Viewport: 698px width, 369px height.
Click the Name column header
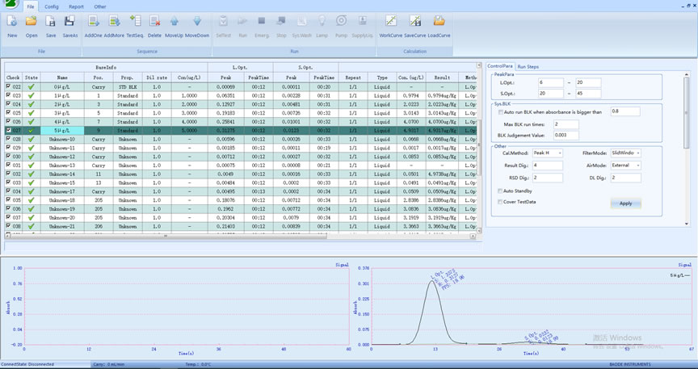point(62,78)
